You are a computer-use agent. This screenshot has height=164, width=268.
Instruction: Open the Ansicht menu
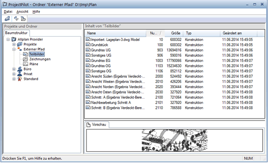[22, 11]
